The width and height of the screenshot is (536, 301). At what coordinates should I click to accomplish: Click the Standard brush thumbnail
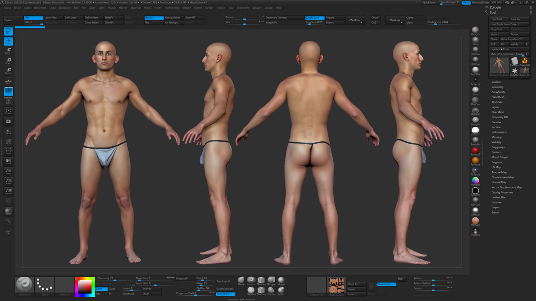click(24, 284)
